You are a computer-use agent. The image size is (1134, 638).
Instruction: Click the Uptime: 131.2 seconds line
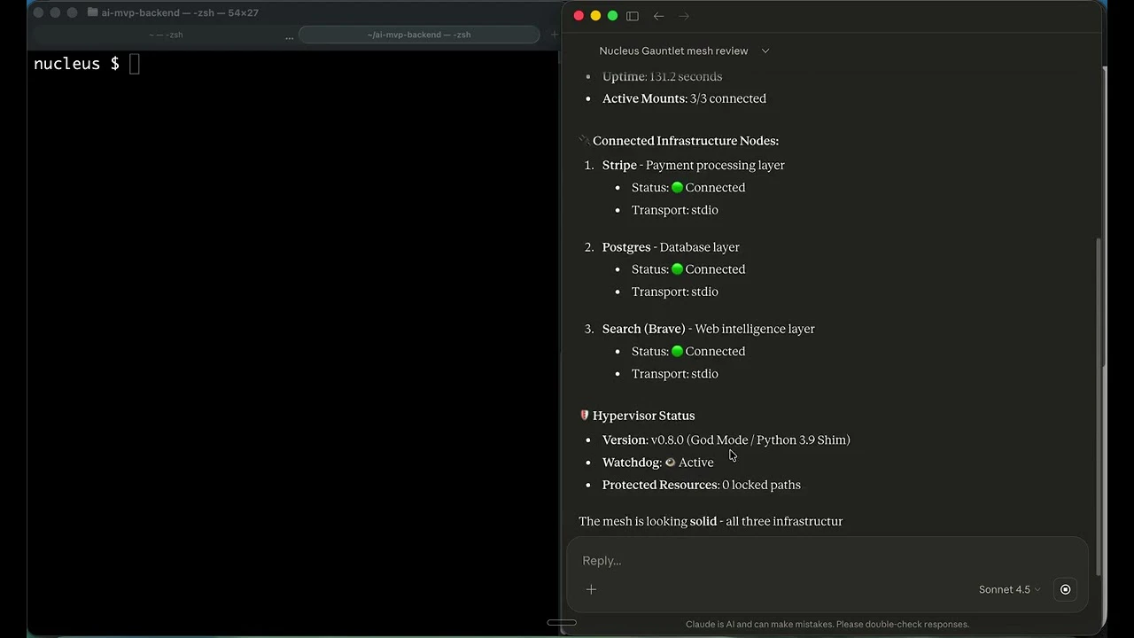point(662,76)
